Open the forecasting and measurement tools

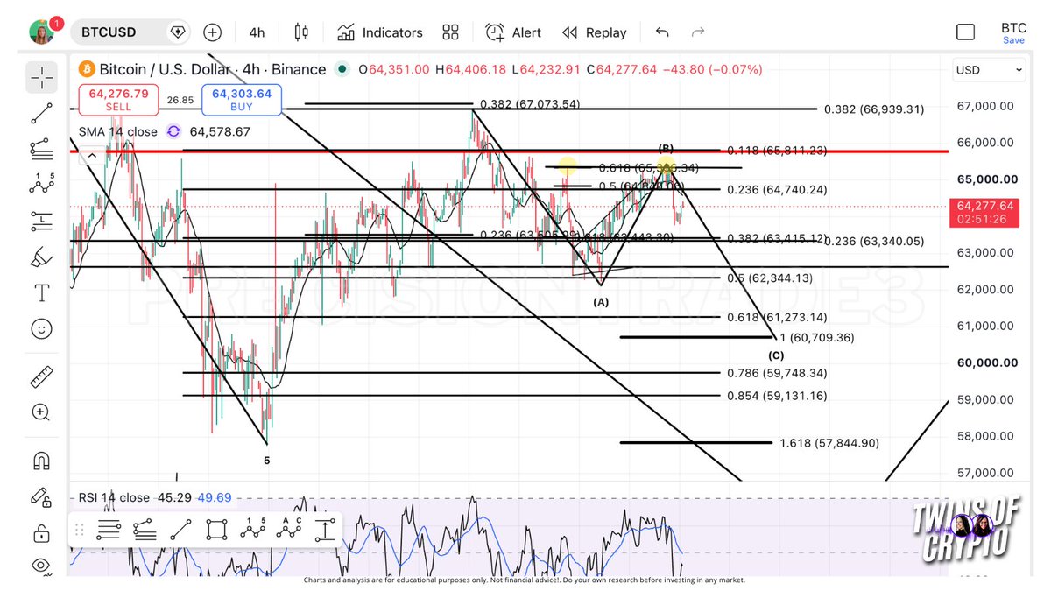[x=41, y=220]
